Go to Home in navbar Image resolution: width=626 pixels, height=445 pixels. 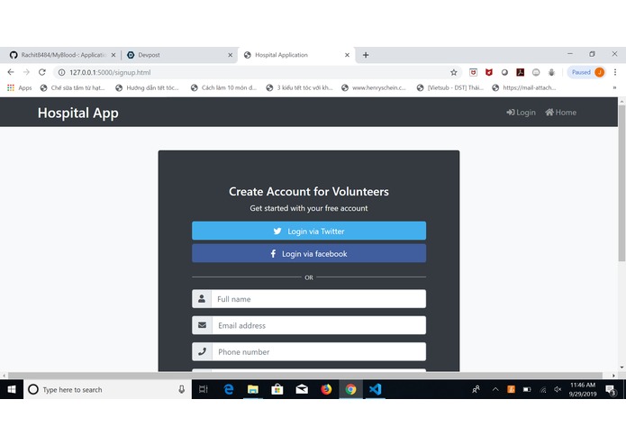coord(561,113)
